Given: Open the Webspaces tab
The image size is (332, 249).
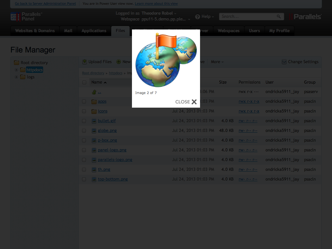Looking at the screenshot, I should point(229,30).
